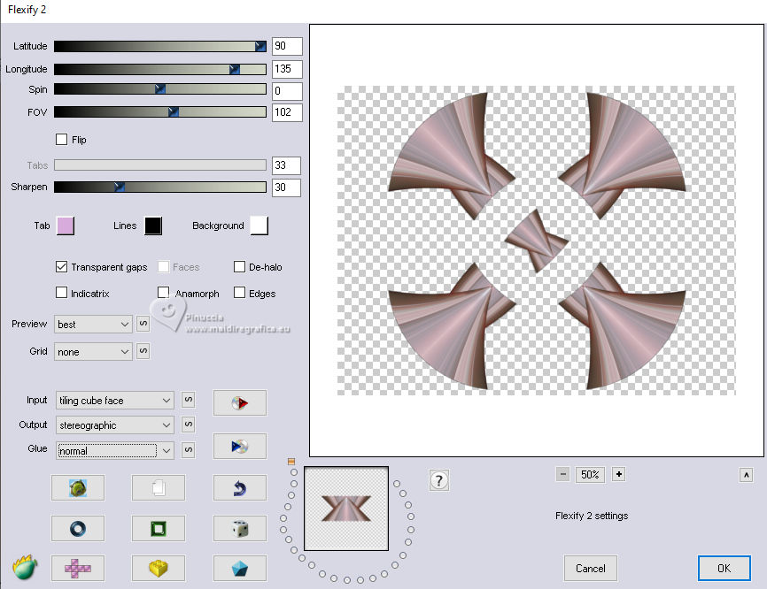Click the pink cross tiles button
This screenshot has height=589, width=767.
pos(78,568)
